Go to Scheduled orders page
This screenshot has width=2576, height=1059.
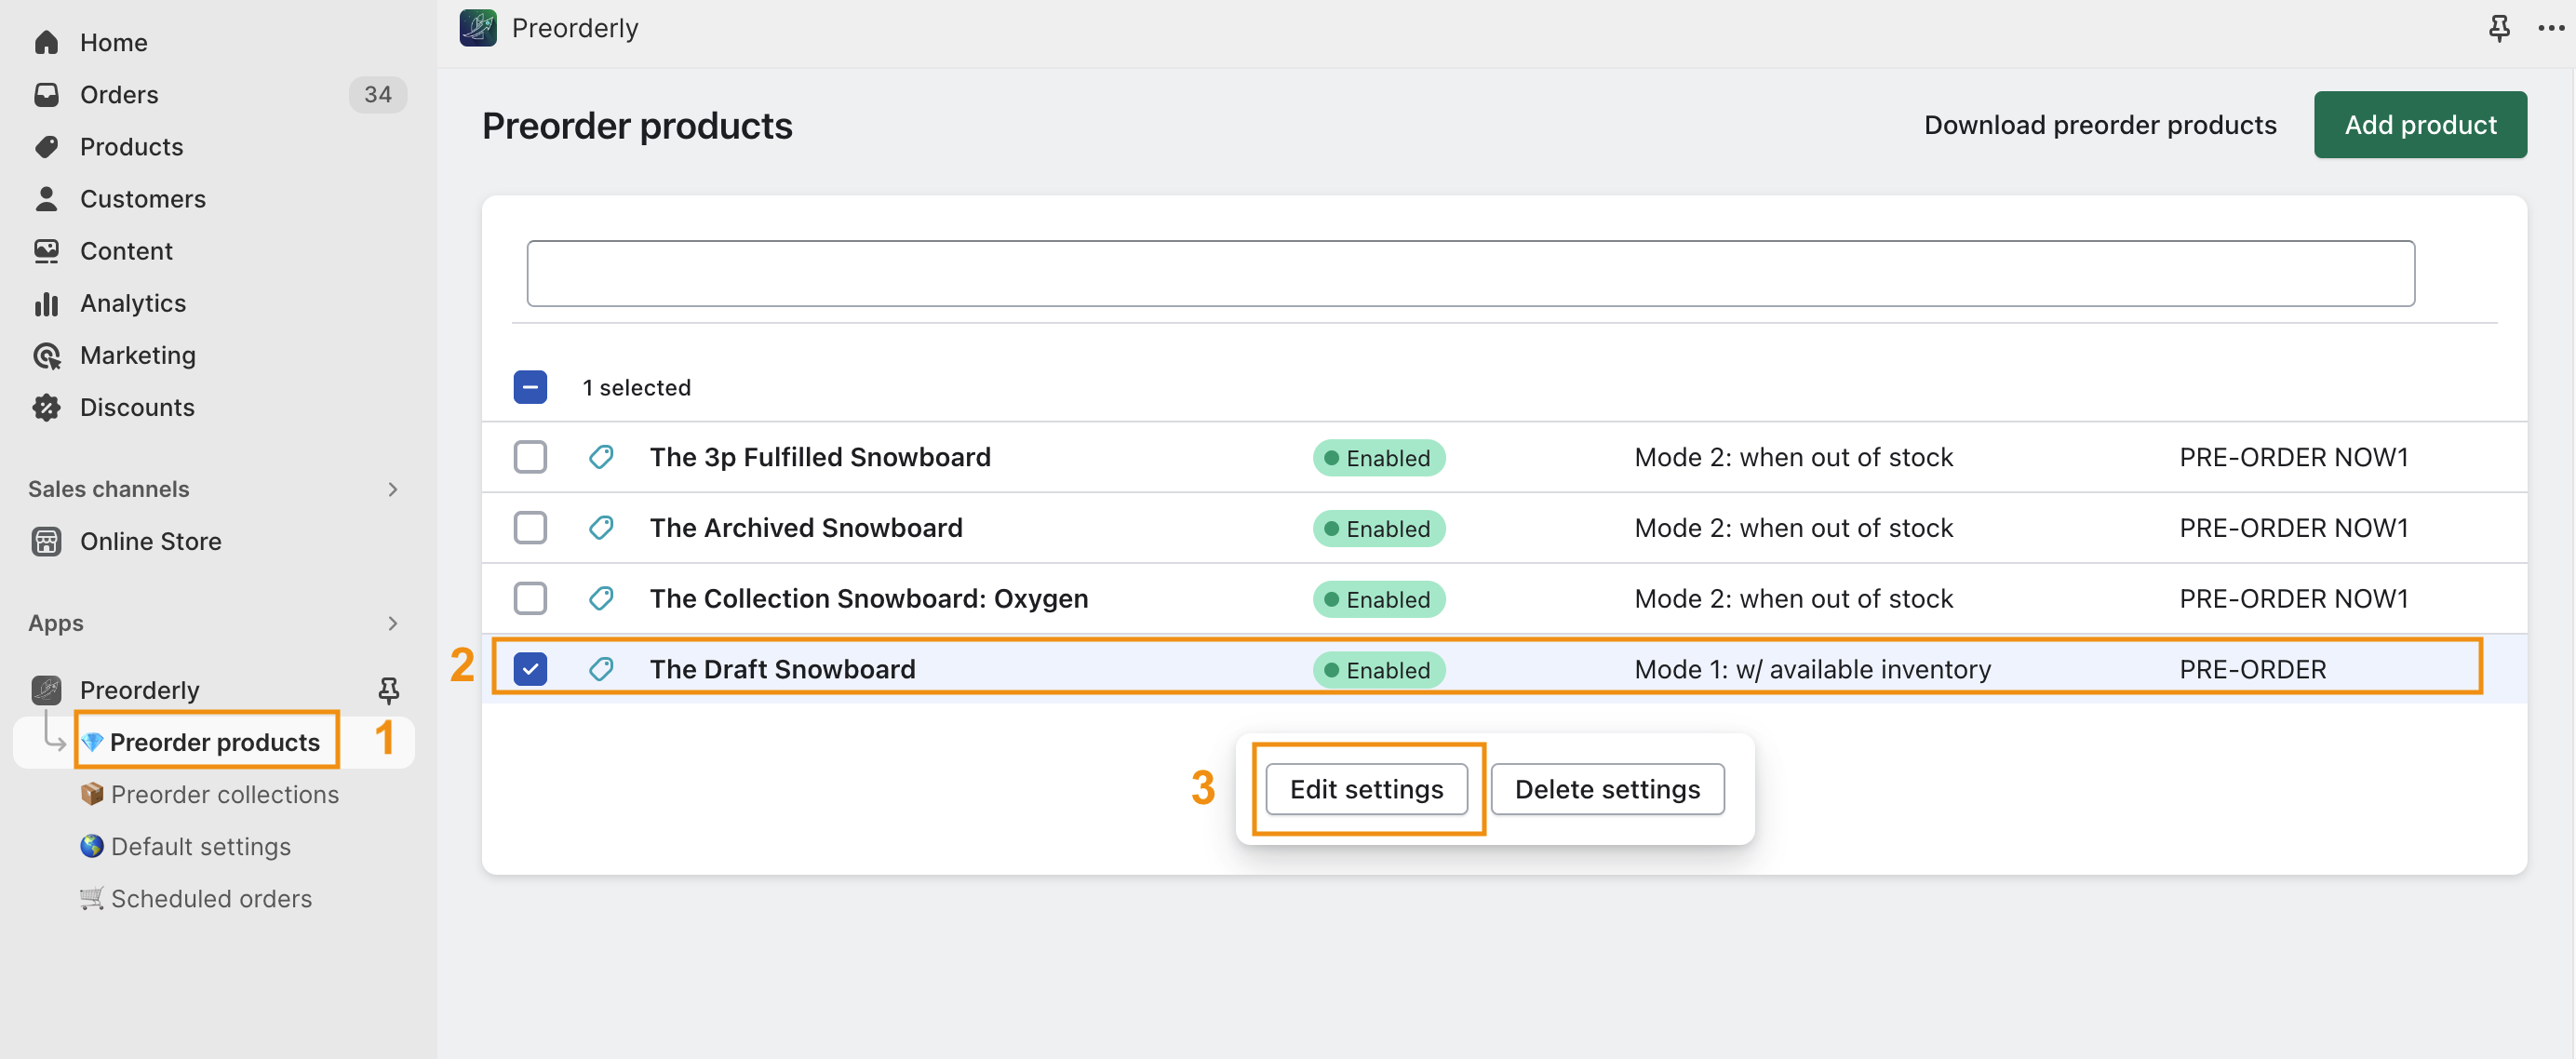tap(211, 898)
